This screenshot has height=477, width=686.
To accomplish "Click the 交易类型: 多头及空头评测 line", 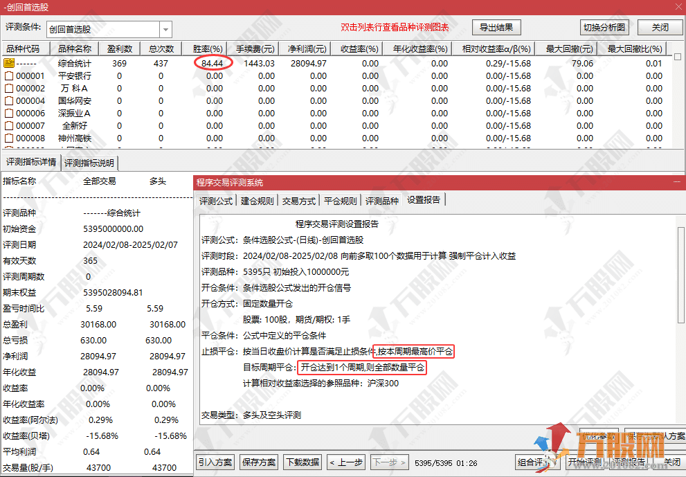I will point(251,415).
